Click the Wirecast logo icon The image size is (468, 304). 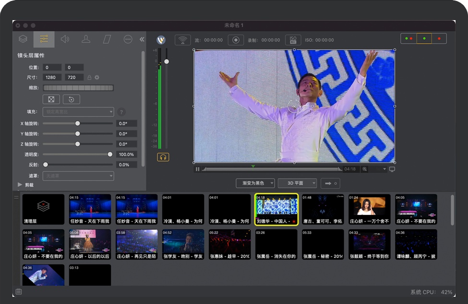162,40
